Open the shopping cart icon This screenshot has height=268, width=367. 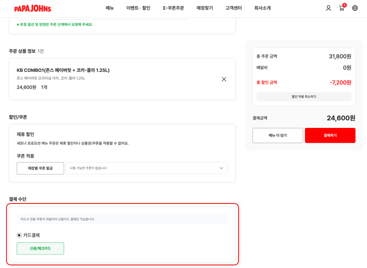coord(342,8)
